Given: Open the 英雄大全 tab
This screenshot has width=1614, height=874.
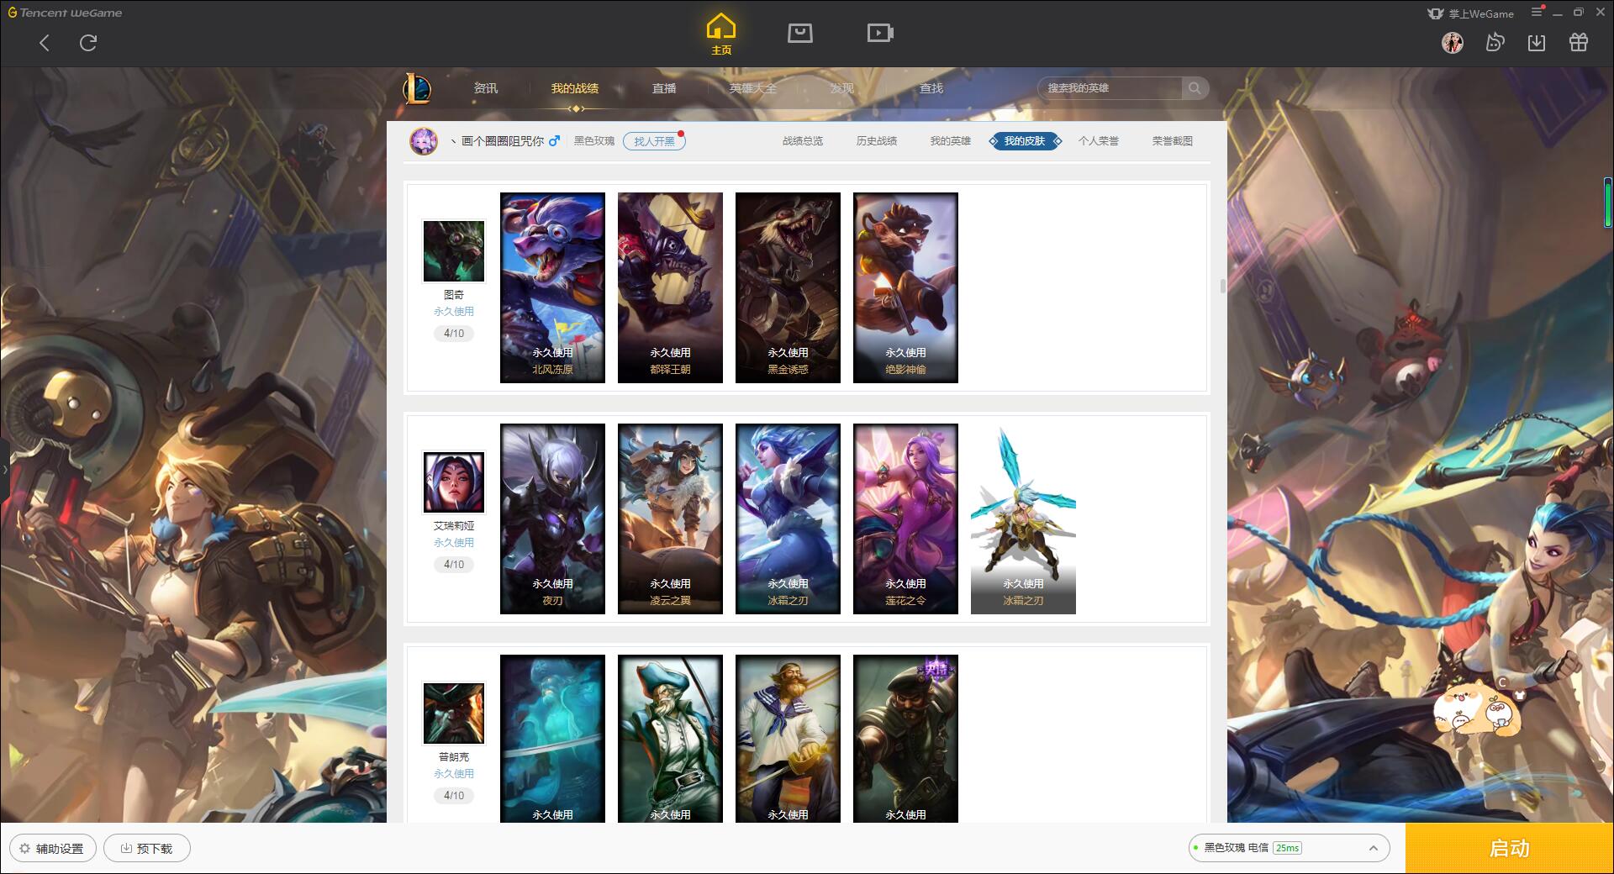Looking at the screenshot, I should point(753,88).
